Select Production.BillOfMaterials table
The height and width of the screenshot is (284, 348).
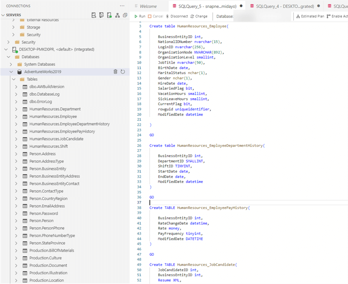pyautogui.click(x=52, y=250)
